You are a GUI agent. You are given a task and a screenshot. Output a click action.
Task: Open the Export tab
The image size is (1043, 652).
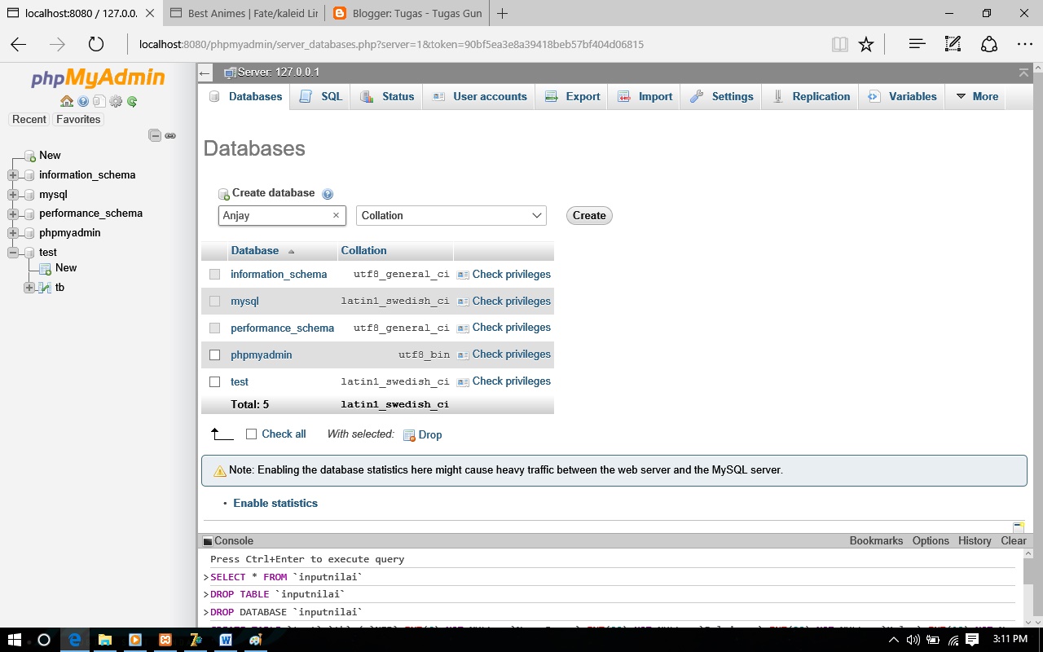coord(572,96)
